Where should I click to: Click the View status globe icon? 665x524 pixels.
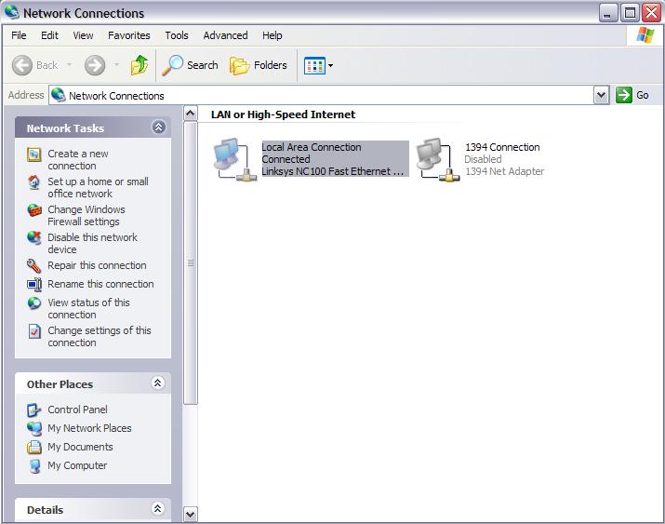[33, 302]
